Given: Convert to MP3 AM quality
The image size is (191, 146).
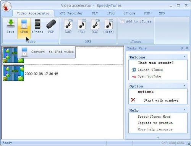Looking at the screenshot, I should (x=68, y=24).
